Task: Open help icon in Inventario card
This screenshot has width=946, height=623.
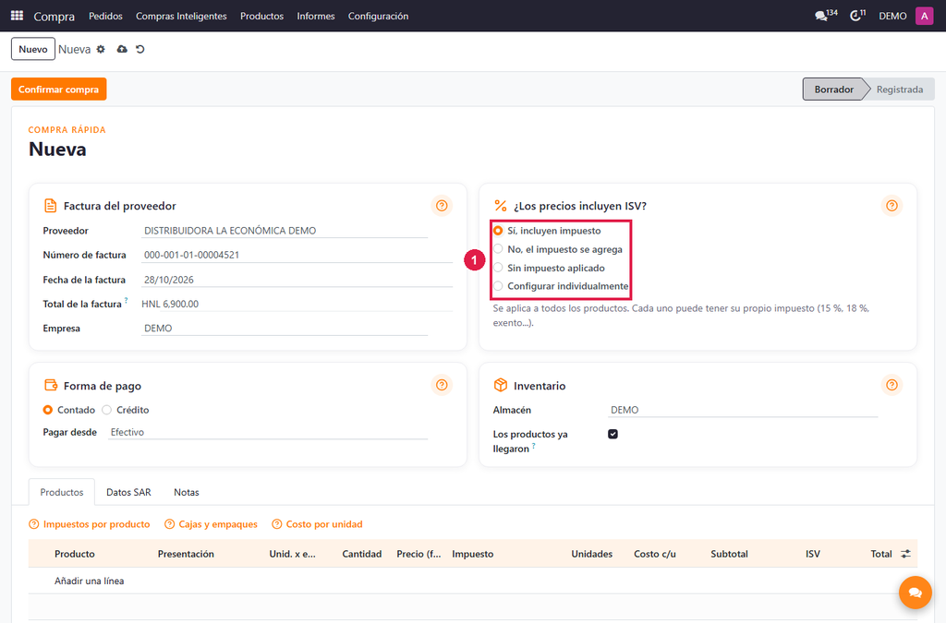Action: pyautogui.click(x=891, y=385)
